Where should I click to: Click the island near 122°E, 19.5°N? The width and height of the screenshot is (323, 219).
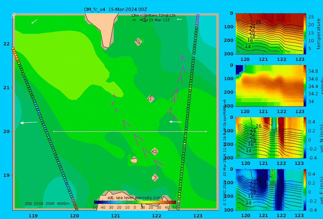point(154,151)
